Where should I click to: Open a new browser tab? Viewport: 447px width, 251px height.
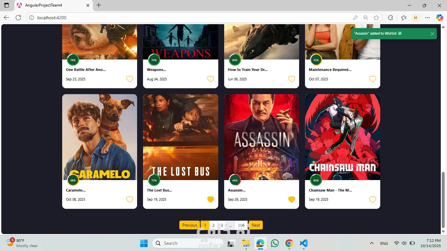99,5
